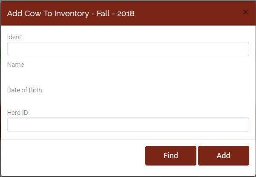Click the 'Fall' season text in title
Image resolution: width=256 pixels, height=177 pixels.
pos(103,14)
